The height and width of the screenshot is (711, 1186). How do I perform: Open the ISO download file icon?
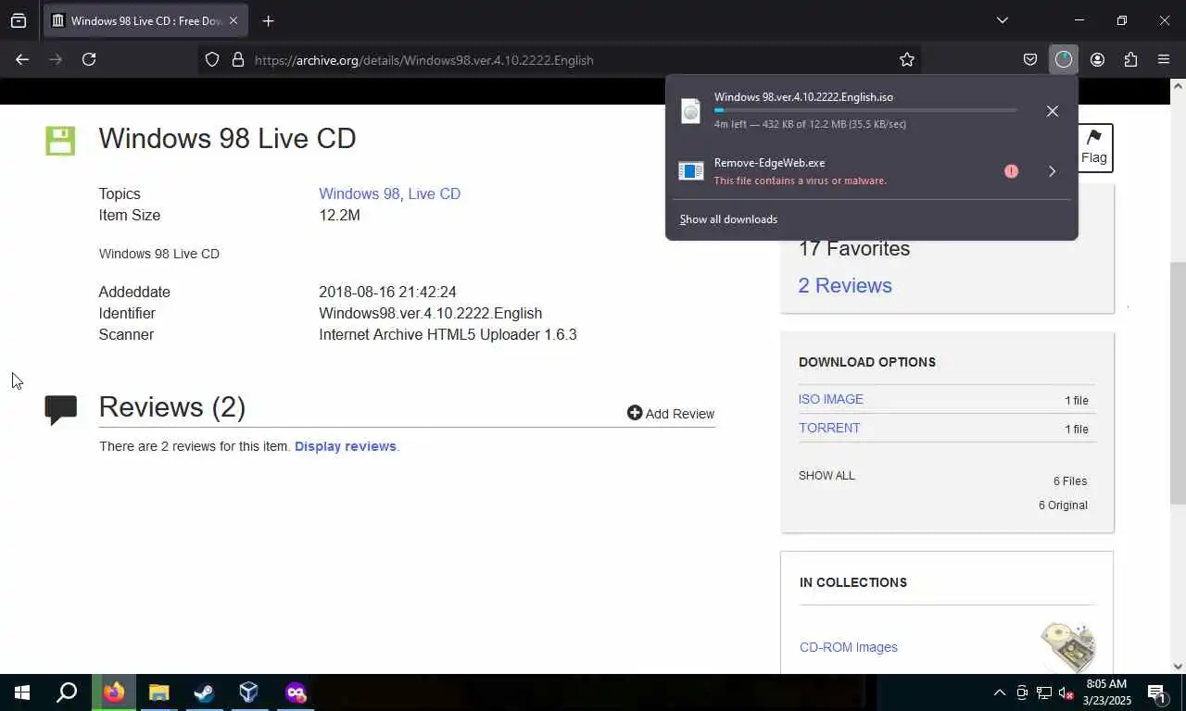coord(691,111)
